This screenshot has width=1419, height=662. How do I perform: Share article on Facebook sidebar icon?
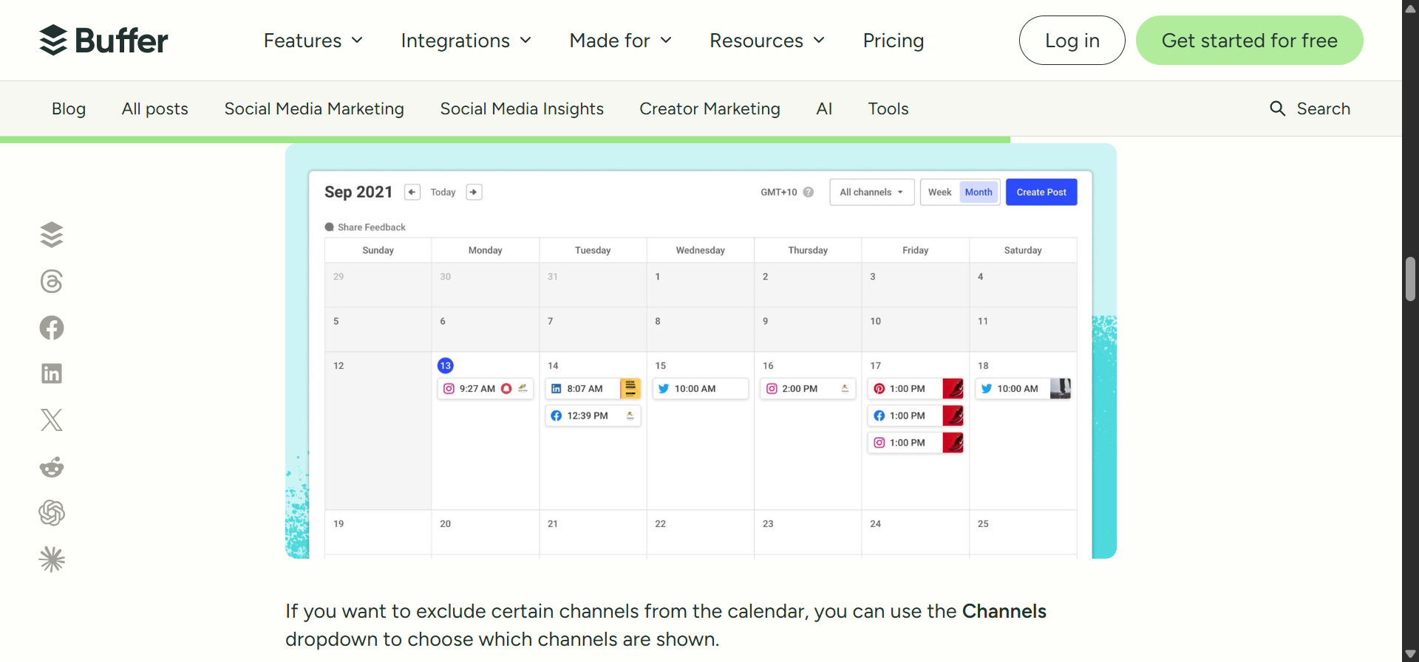click(x=52, y=328)
